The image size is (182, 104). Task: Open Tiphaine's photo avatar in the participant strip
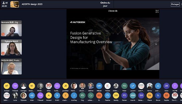click(x=24, y=95)
